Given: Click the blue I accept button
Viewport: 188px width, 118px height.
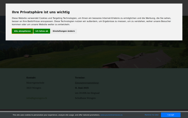Looking at the screenshot, I should (171, 115).
